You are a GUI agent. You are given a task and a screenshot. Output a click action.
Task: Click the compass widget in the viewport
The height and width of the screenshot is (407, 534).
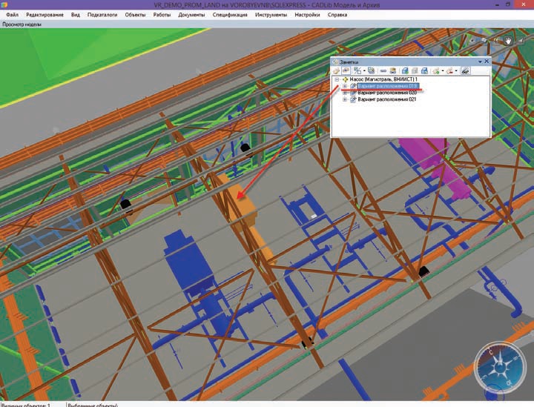(x=500, y=367)
